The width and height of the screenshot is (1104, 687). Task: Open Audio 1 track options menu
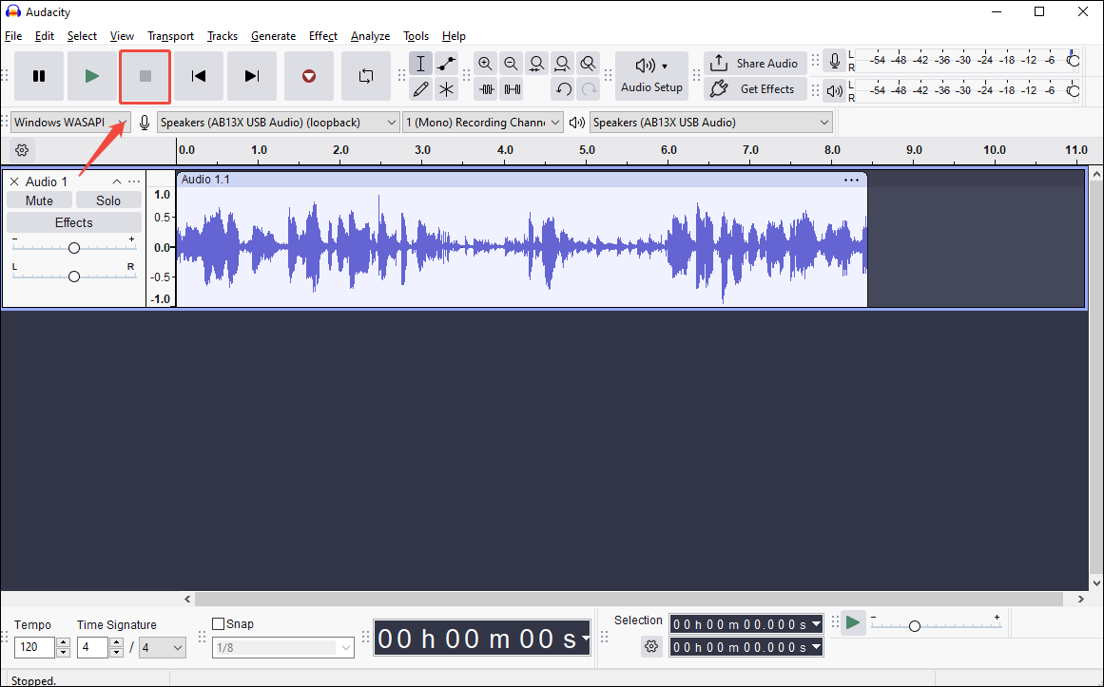tap(134, 181)
